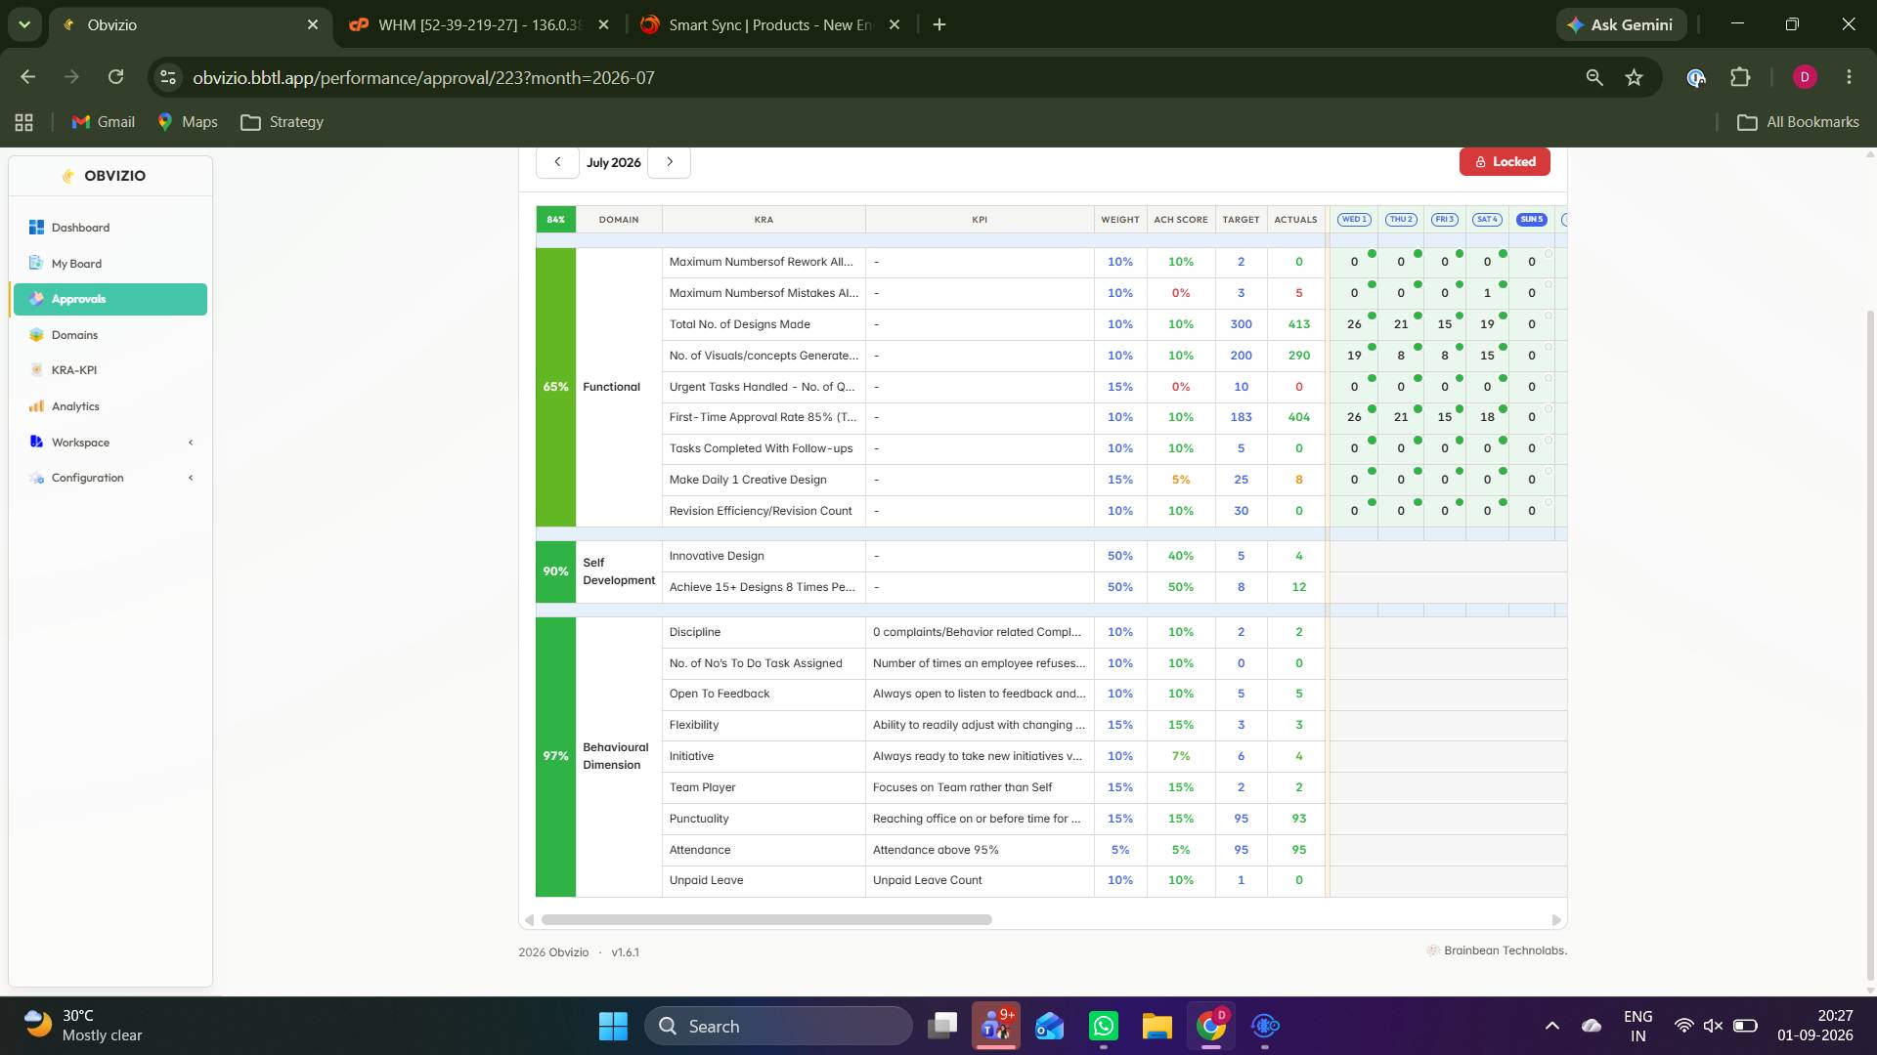Open Analytics bar chart icon
The height and width of the screenshot is (1055, 1877).
click(37, 406)
